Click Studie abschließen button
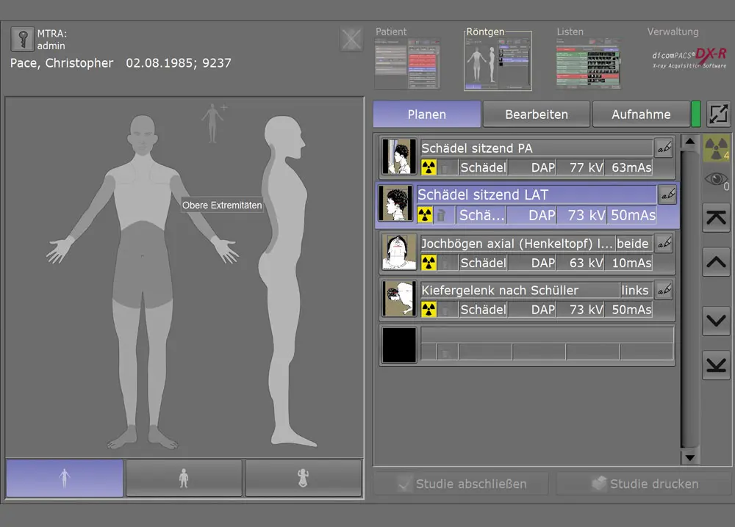 [462, 484]
